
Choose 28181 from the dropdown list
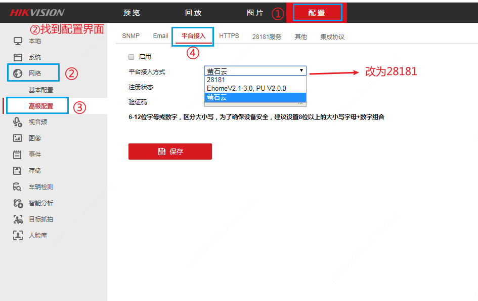255,80
